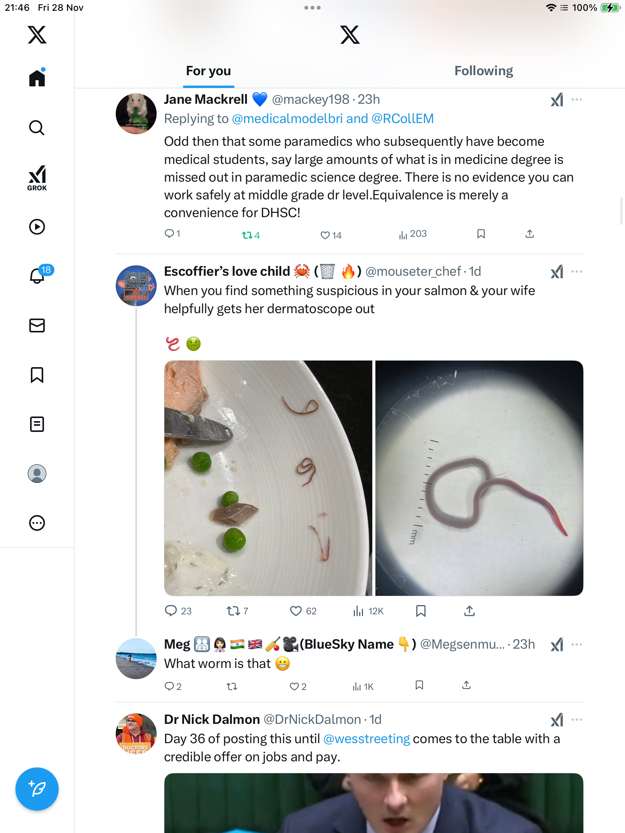
Task: Expand the sidebar More menu circle
Action: tap(37, 523)
